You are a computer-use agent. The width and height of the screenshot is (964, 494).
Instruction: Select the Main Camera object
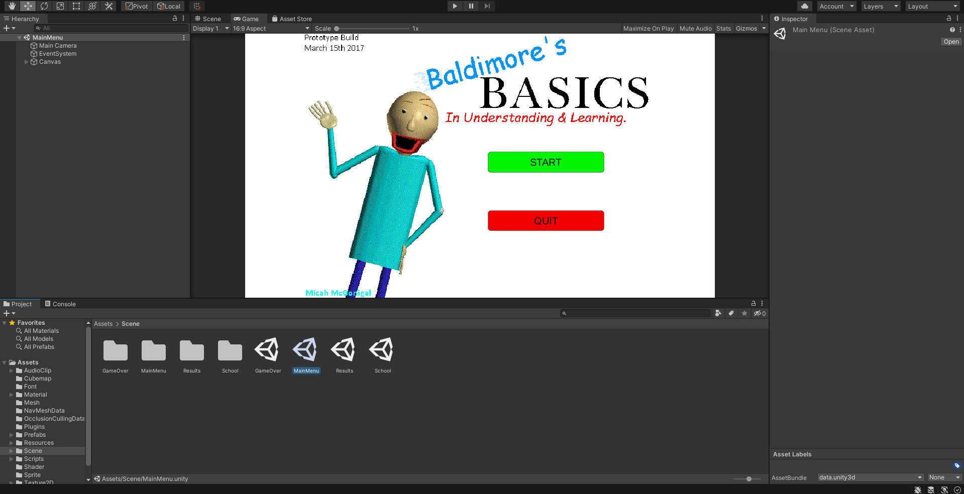click(58, 46)
